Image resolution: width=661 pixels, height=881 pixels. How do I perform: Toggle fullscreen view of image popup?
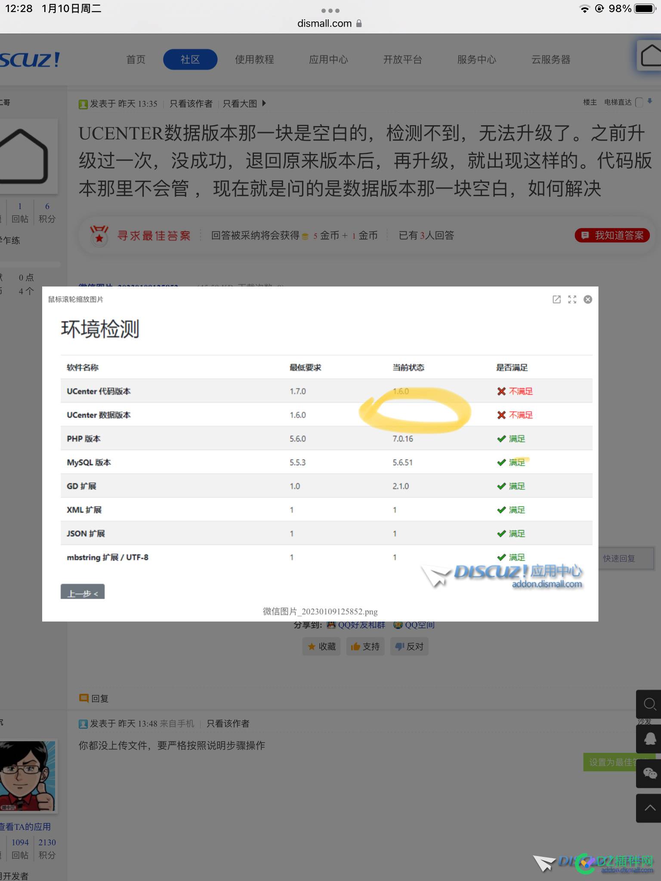tap(572, 299)
